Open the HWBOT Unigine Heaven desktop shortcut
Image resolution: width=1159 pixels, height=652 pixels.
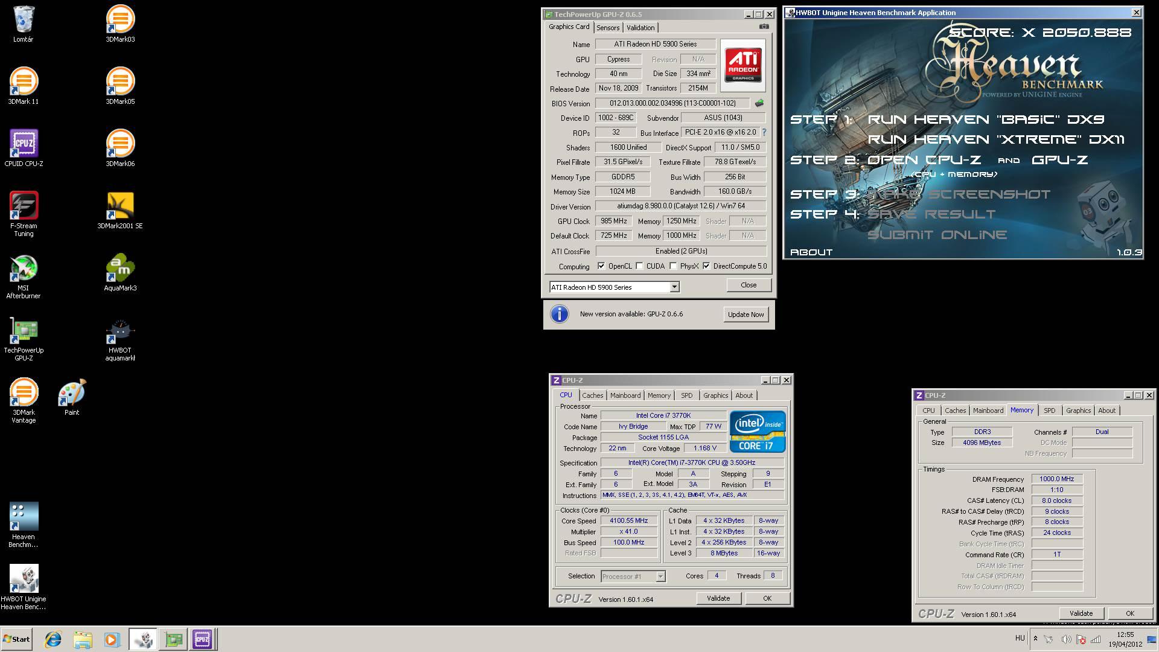pos(24,587)
